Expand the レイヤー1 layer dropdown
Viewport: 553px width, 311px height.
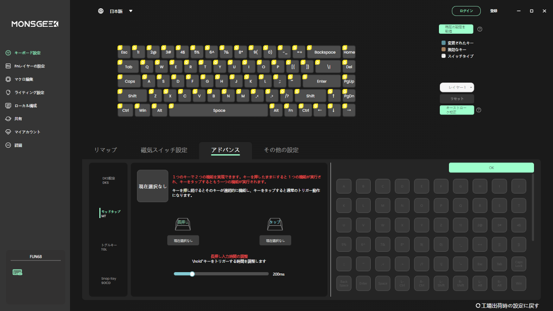click(x=457, y=87)
